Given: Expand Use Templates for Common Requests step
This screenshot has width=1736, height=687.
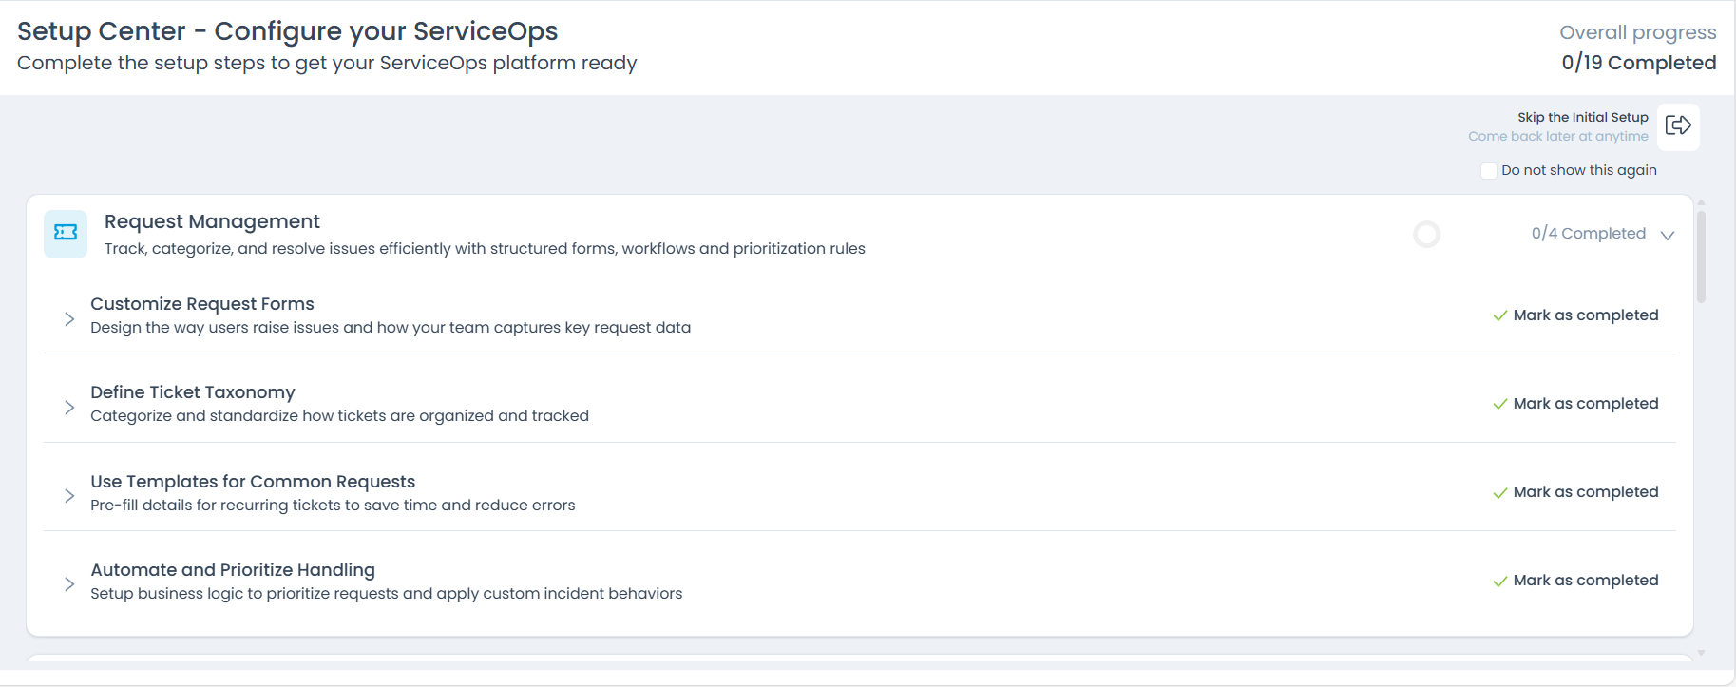Looking at the screenshot, I should pyautogui.click(x=69, y=496).
